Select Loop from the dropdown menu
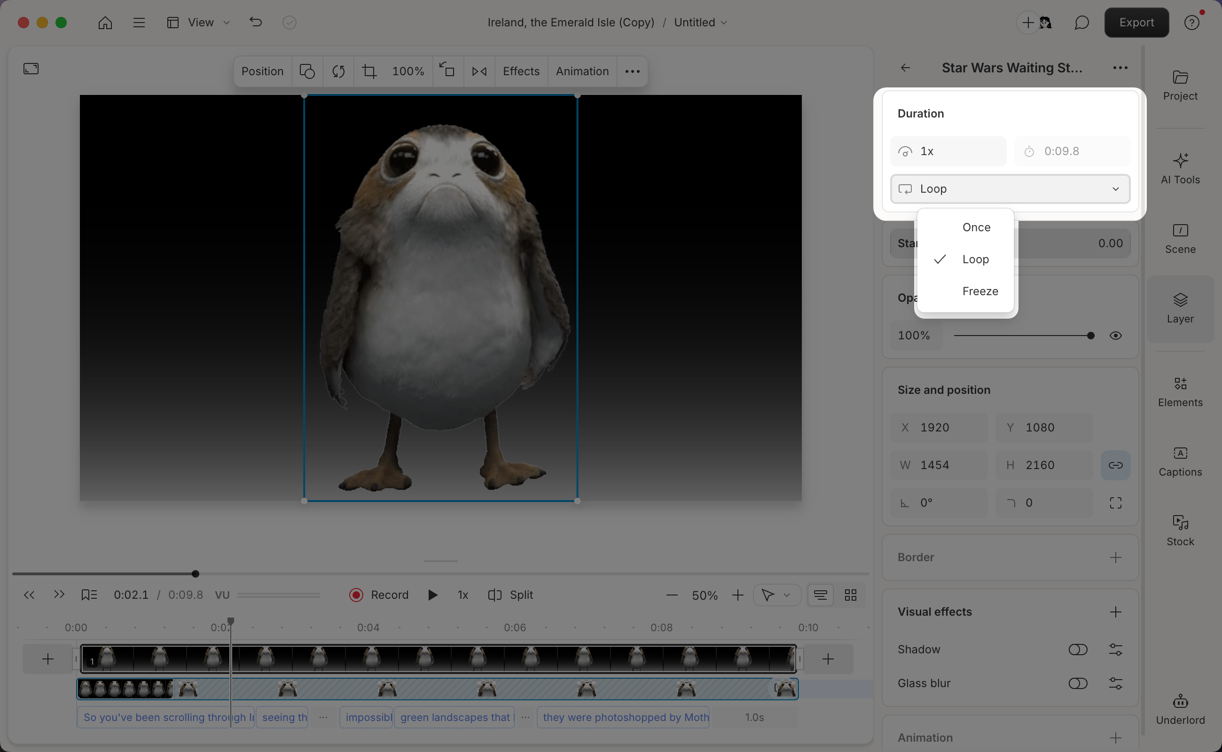The image size is (1222, 752). (965, 259)
